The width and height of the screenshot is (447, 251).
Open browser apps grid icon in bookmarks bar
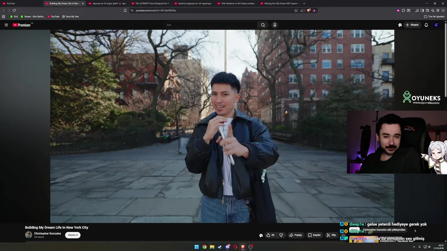point(3,16)
